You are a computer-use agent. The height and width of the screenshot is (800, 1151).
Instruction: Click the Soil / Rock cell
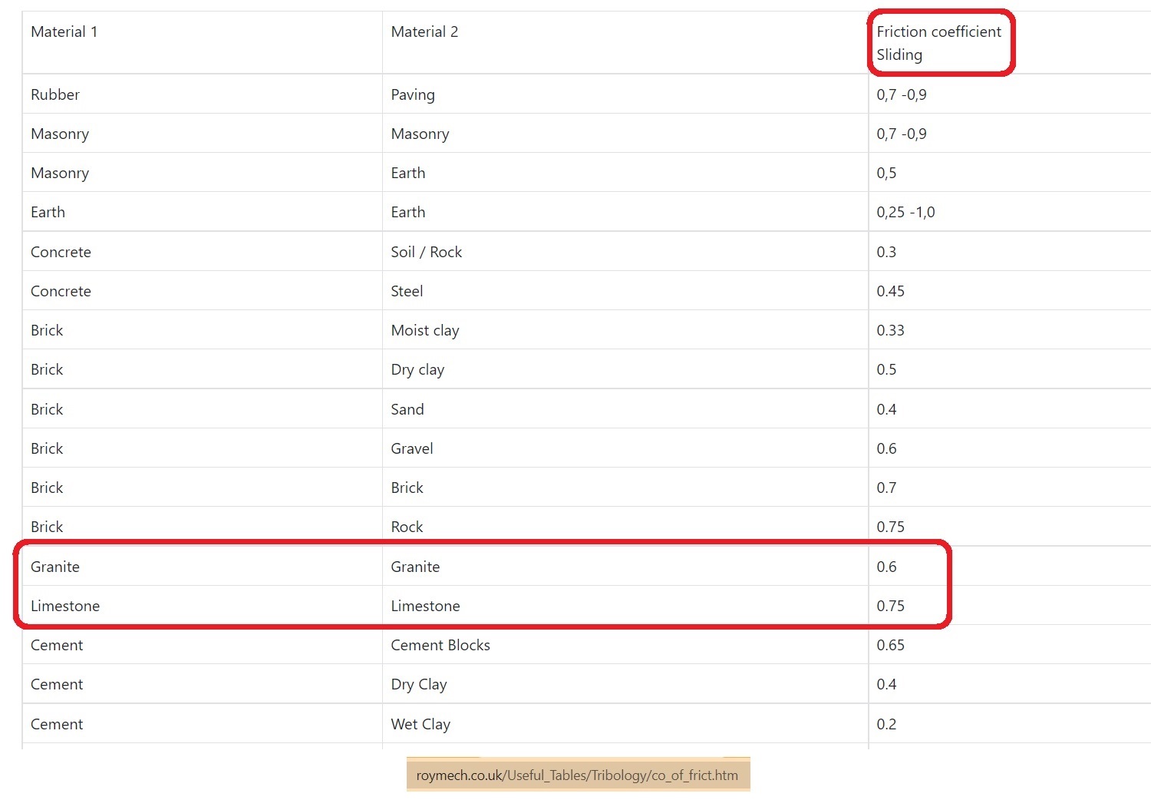coord(426,252)
